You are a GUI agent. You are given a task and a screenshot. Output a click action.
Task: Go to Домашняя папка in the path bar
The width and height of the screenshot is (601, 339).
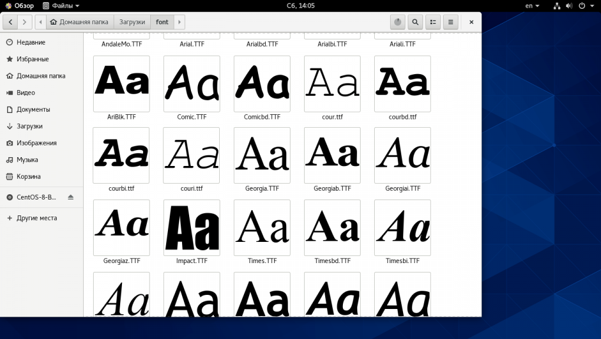(80, 22)
